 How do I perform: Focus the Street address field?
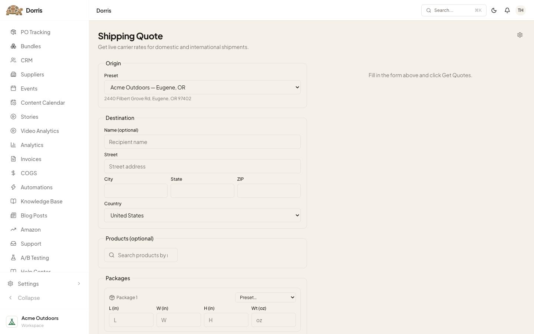(202, 166)
